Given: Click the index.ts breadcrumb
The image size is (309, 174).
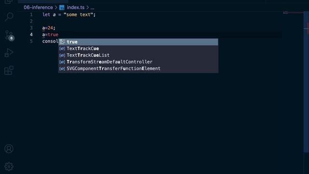Looking at the screenshot, I should 76,8.
